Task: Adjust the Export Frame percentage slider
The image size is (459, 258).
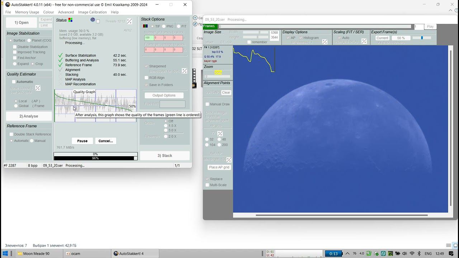Action: [x=422, y=38]
